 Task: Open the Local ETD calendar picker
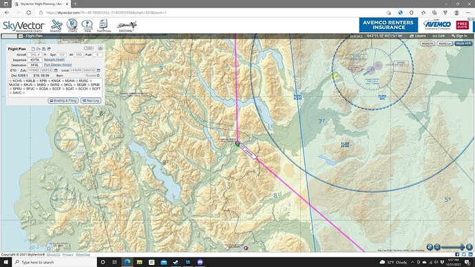pos(98,70)
